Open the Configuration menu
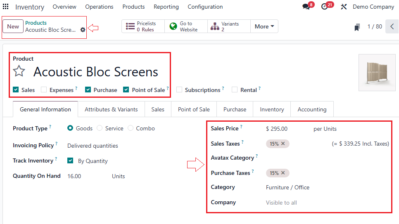 (x=205, y=7)
